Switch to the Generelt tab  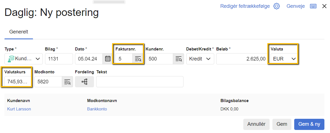pos(19,32)
